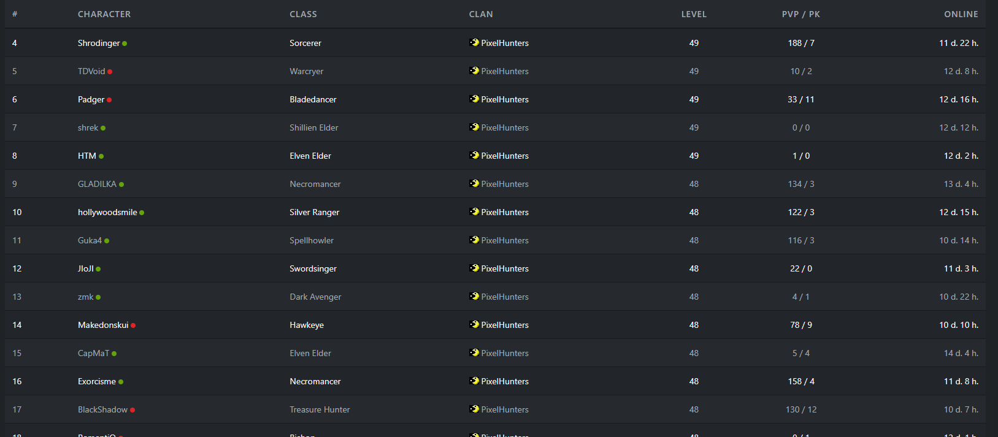The width and height of the screenshot is (998, 437).
Task: Click the red offline dot next to Padger
Action: [109, 100]
